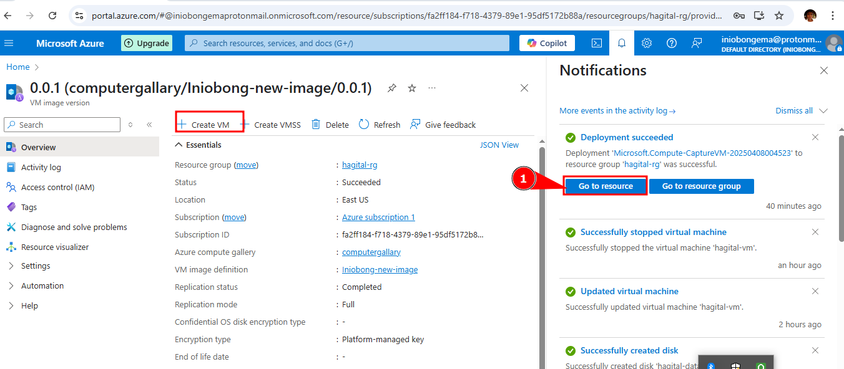844x369 pixels.
Task: Open the Iniobong-new-image definition link
Action: [380, 270]
